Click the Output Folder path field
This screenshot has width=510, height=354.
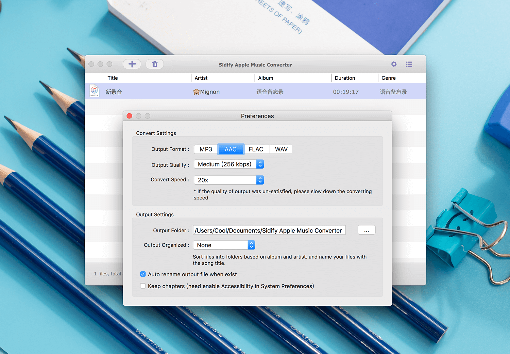click(x=269, y=230)
